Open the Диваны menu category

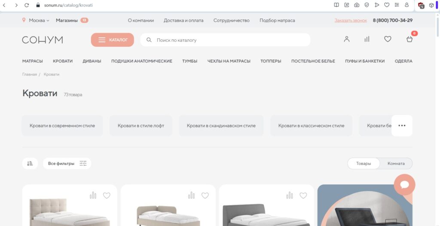coord(92,61)
